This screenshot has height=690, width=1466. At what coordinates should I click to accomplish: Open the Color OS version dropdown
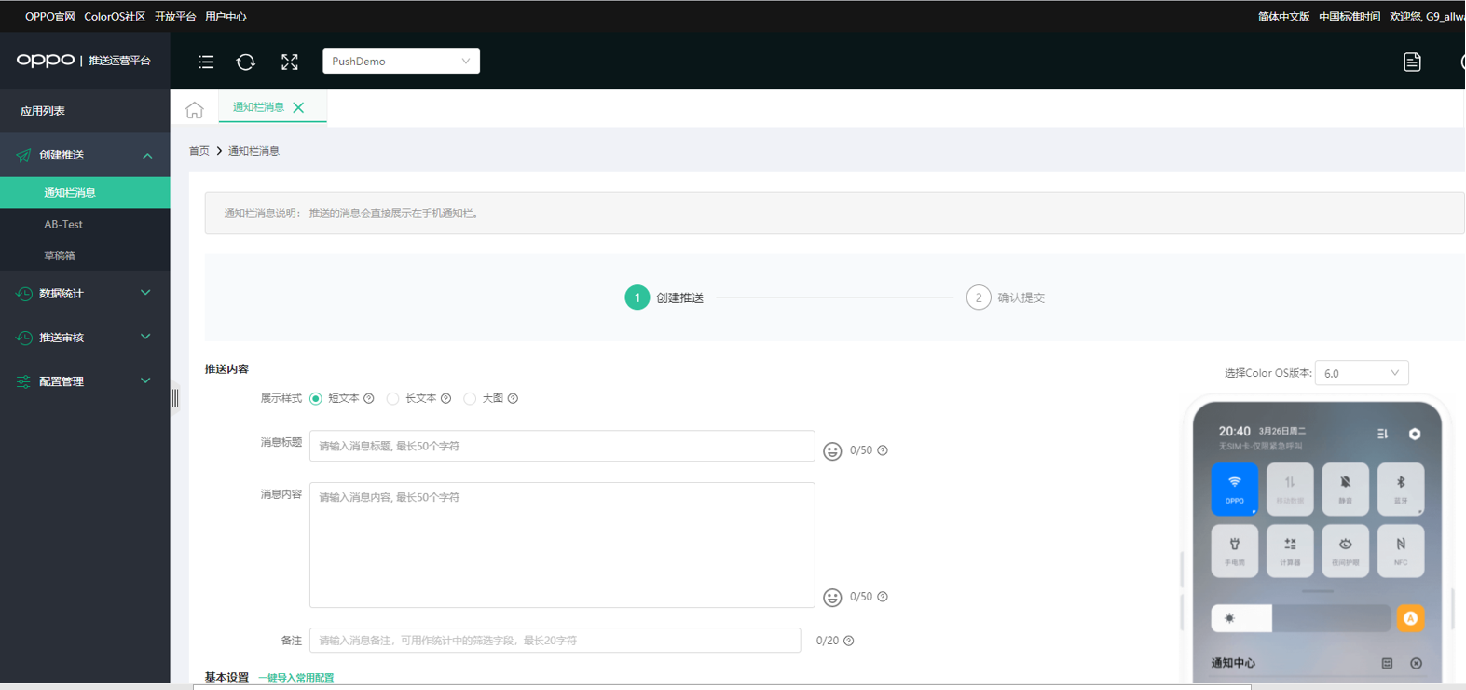1361,373
